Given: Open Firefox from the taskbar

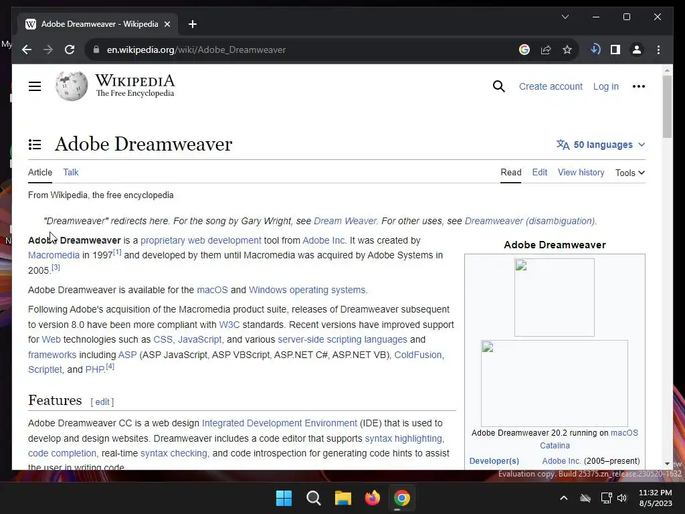Looking at the screenshot, I should click(372, 498).
